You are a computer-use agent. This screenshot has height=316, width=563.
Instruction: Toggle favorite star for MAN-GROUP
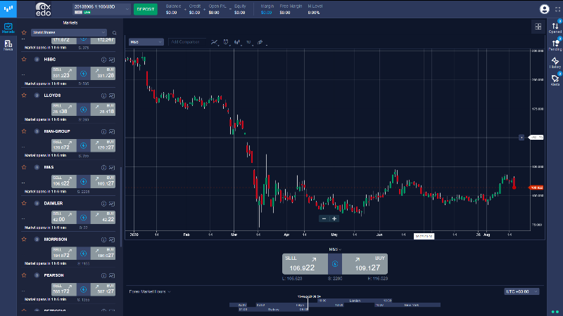(x=24, y=131)
